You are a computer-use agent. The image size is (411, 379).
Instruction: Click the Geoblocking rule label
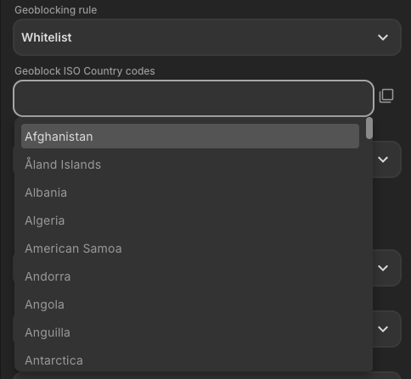56,10
